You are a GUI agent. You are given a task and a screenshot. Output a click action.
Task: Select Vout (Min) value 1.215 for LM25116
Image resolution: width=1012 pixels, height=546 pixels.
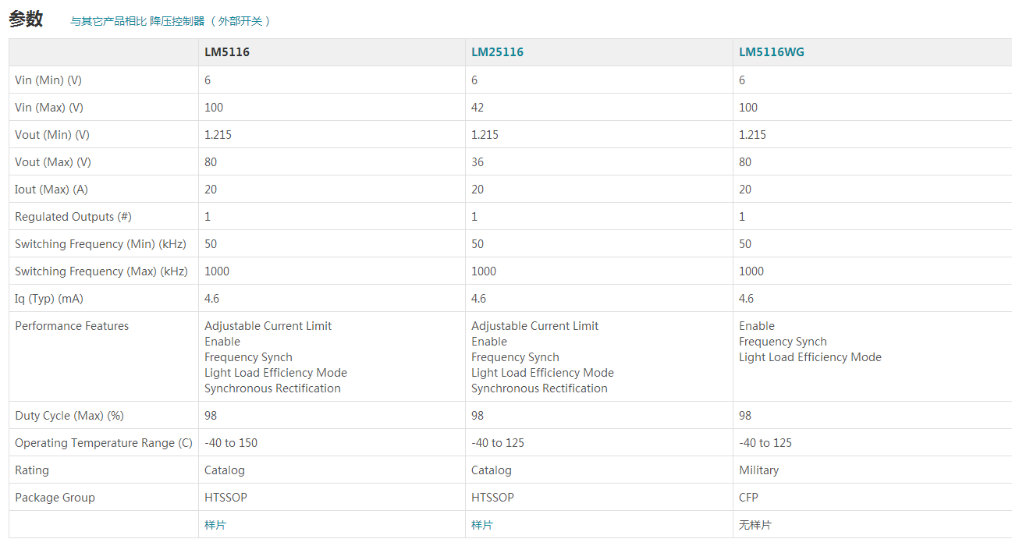(x=485, y=135)
